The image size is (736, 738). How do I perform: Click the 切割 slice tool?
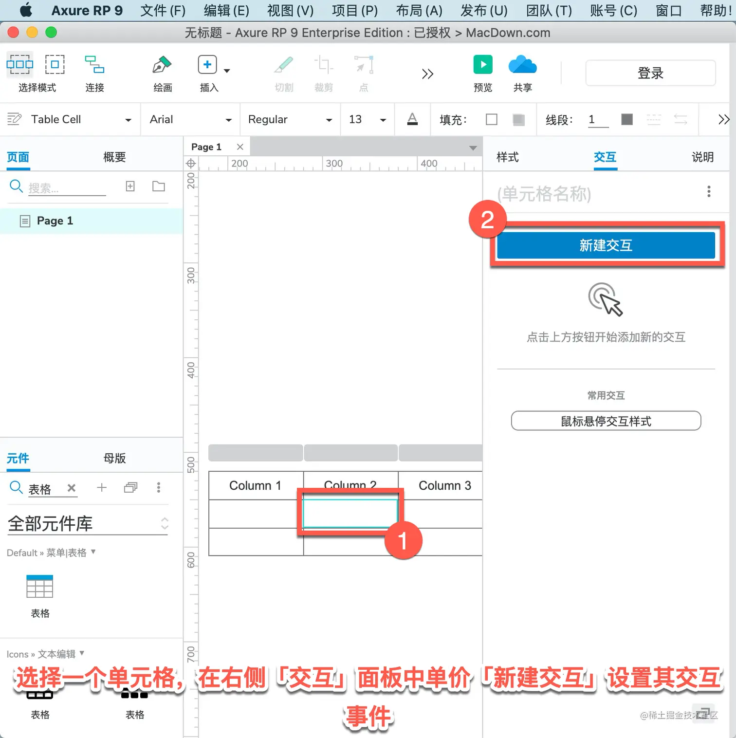(284, 65)
